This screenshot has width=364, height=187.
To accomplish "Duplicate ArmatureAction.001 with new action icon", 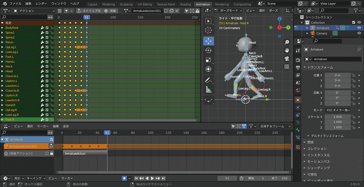I will tap(172, 11).
